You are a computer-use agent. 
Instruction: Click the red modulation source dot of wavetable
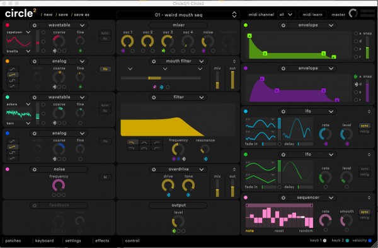coord(8,25)
